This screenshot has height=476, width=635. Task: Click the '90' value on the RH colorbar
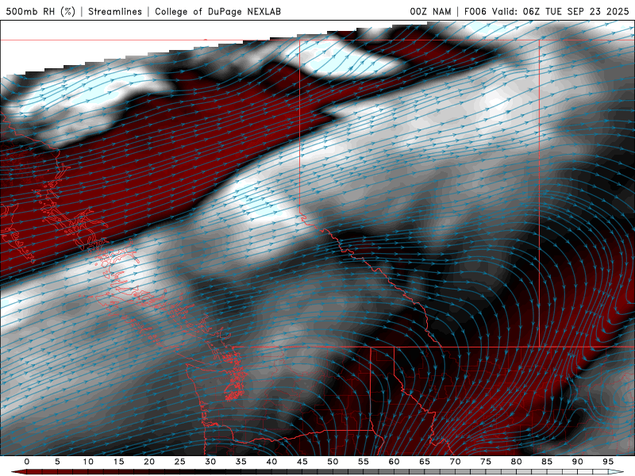(577, 462)
